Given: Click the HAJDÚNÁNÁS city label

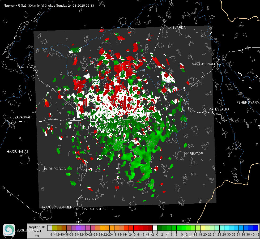Looking at the screenshot, I should coord(18,151).
